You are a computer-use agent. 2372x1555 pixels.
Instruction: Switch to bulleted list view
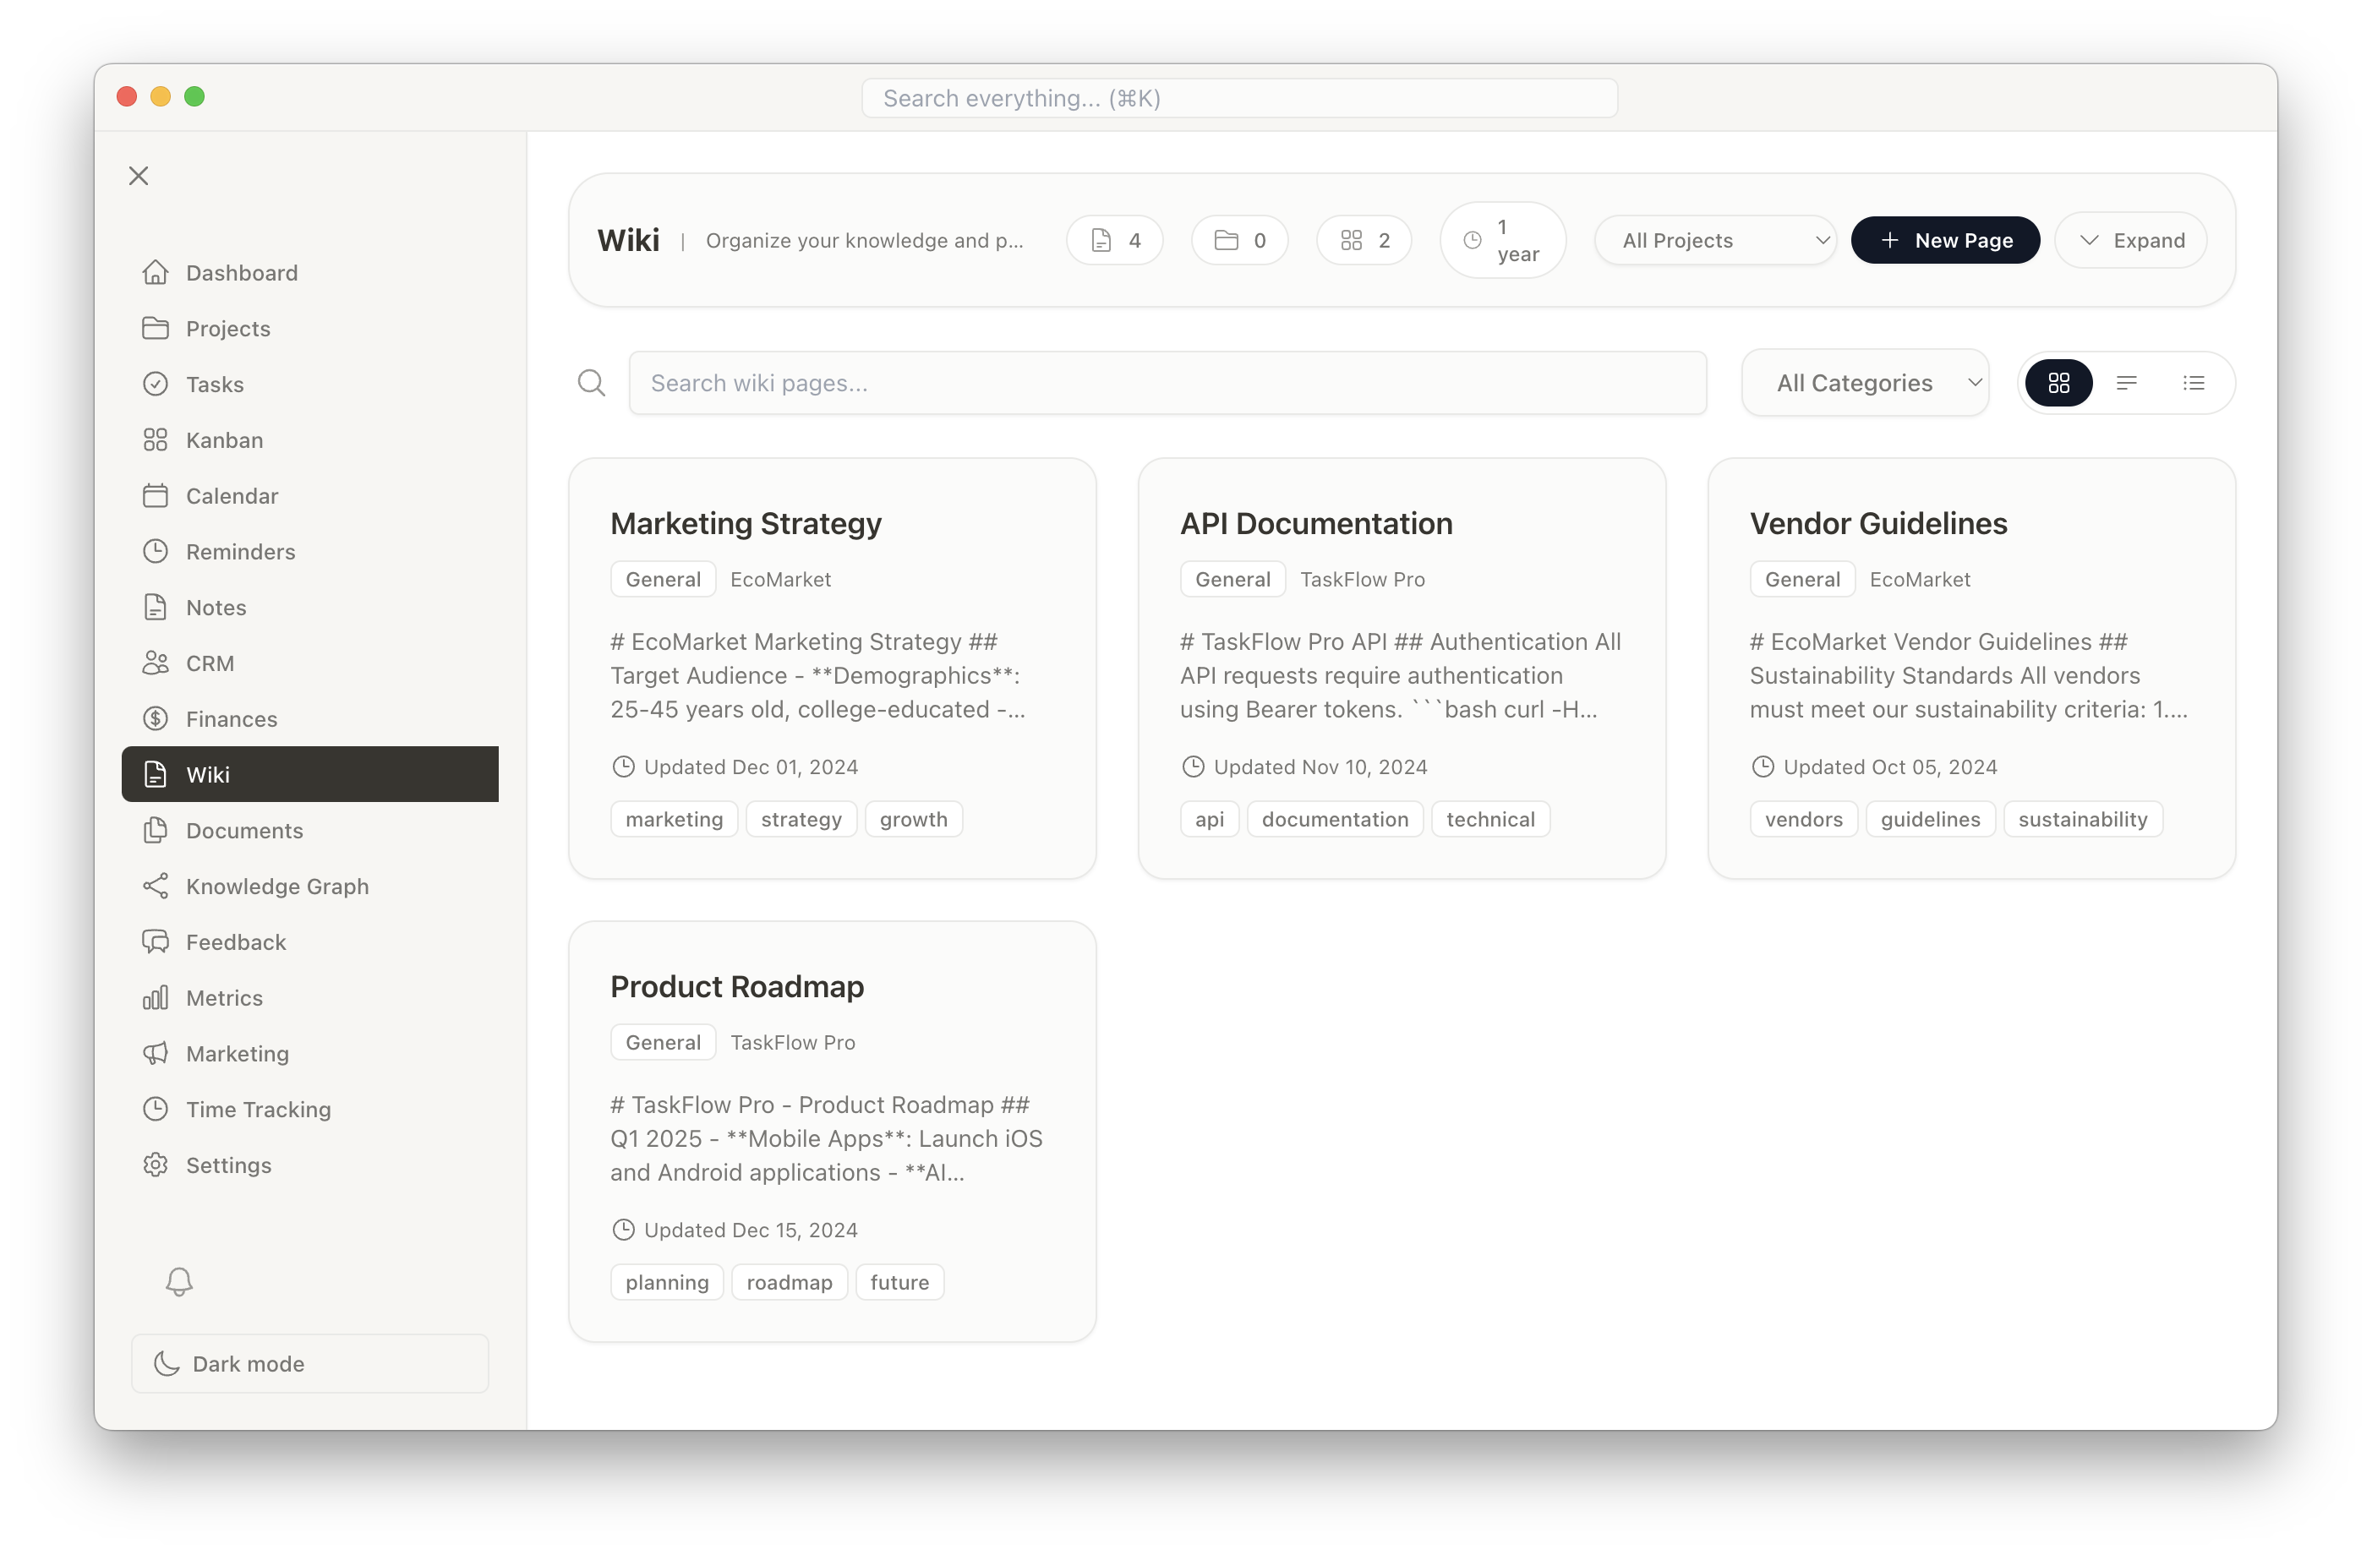[x=2194, y=383]
